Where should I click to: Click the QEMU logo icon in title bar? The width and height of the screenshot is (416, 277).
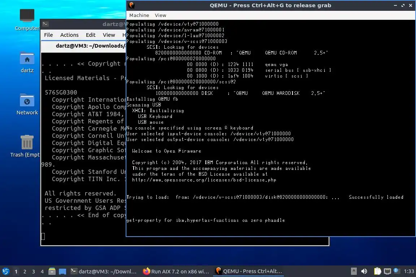tap(131, 5)
